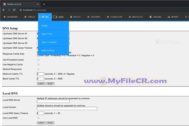The height and width of the screenshot is (126, 189).
Task: Toggle Use Local DNS checkbox
Action: 38,118
